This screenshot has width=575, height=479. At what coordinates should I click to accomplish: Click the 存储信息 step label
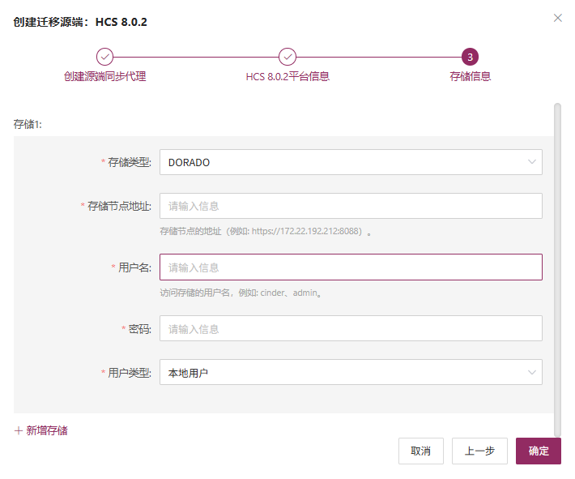[x=470, y=76]
